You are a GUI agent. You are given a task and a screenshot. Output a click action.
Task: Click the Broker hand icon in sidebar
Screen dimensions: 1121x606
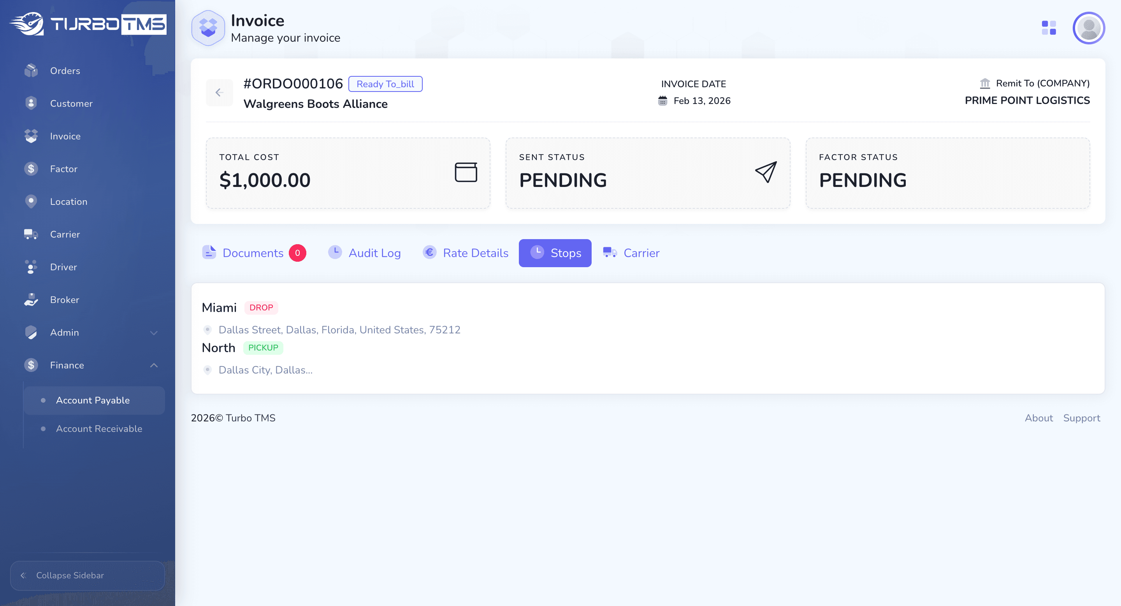(x=31, y=299)
